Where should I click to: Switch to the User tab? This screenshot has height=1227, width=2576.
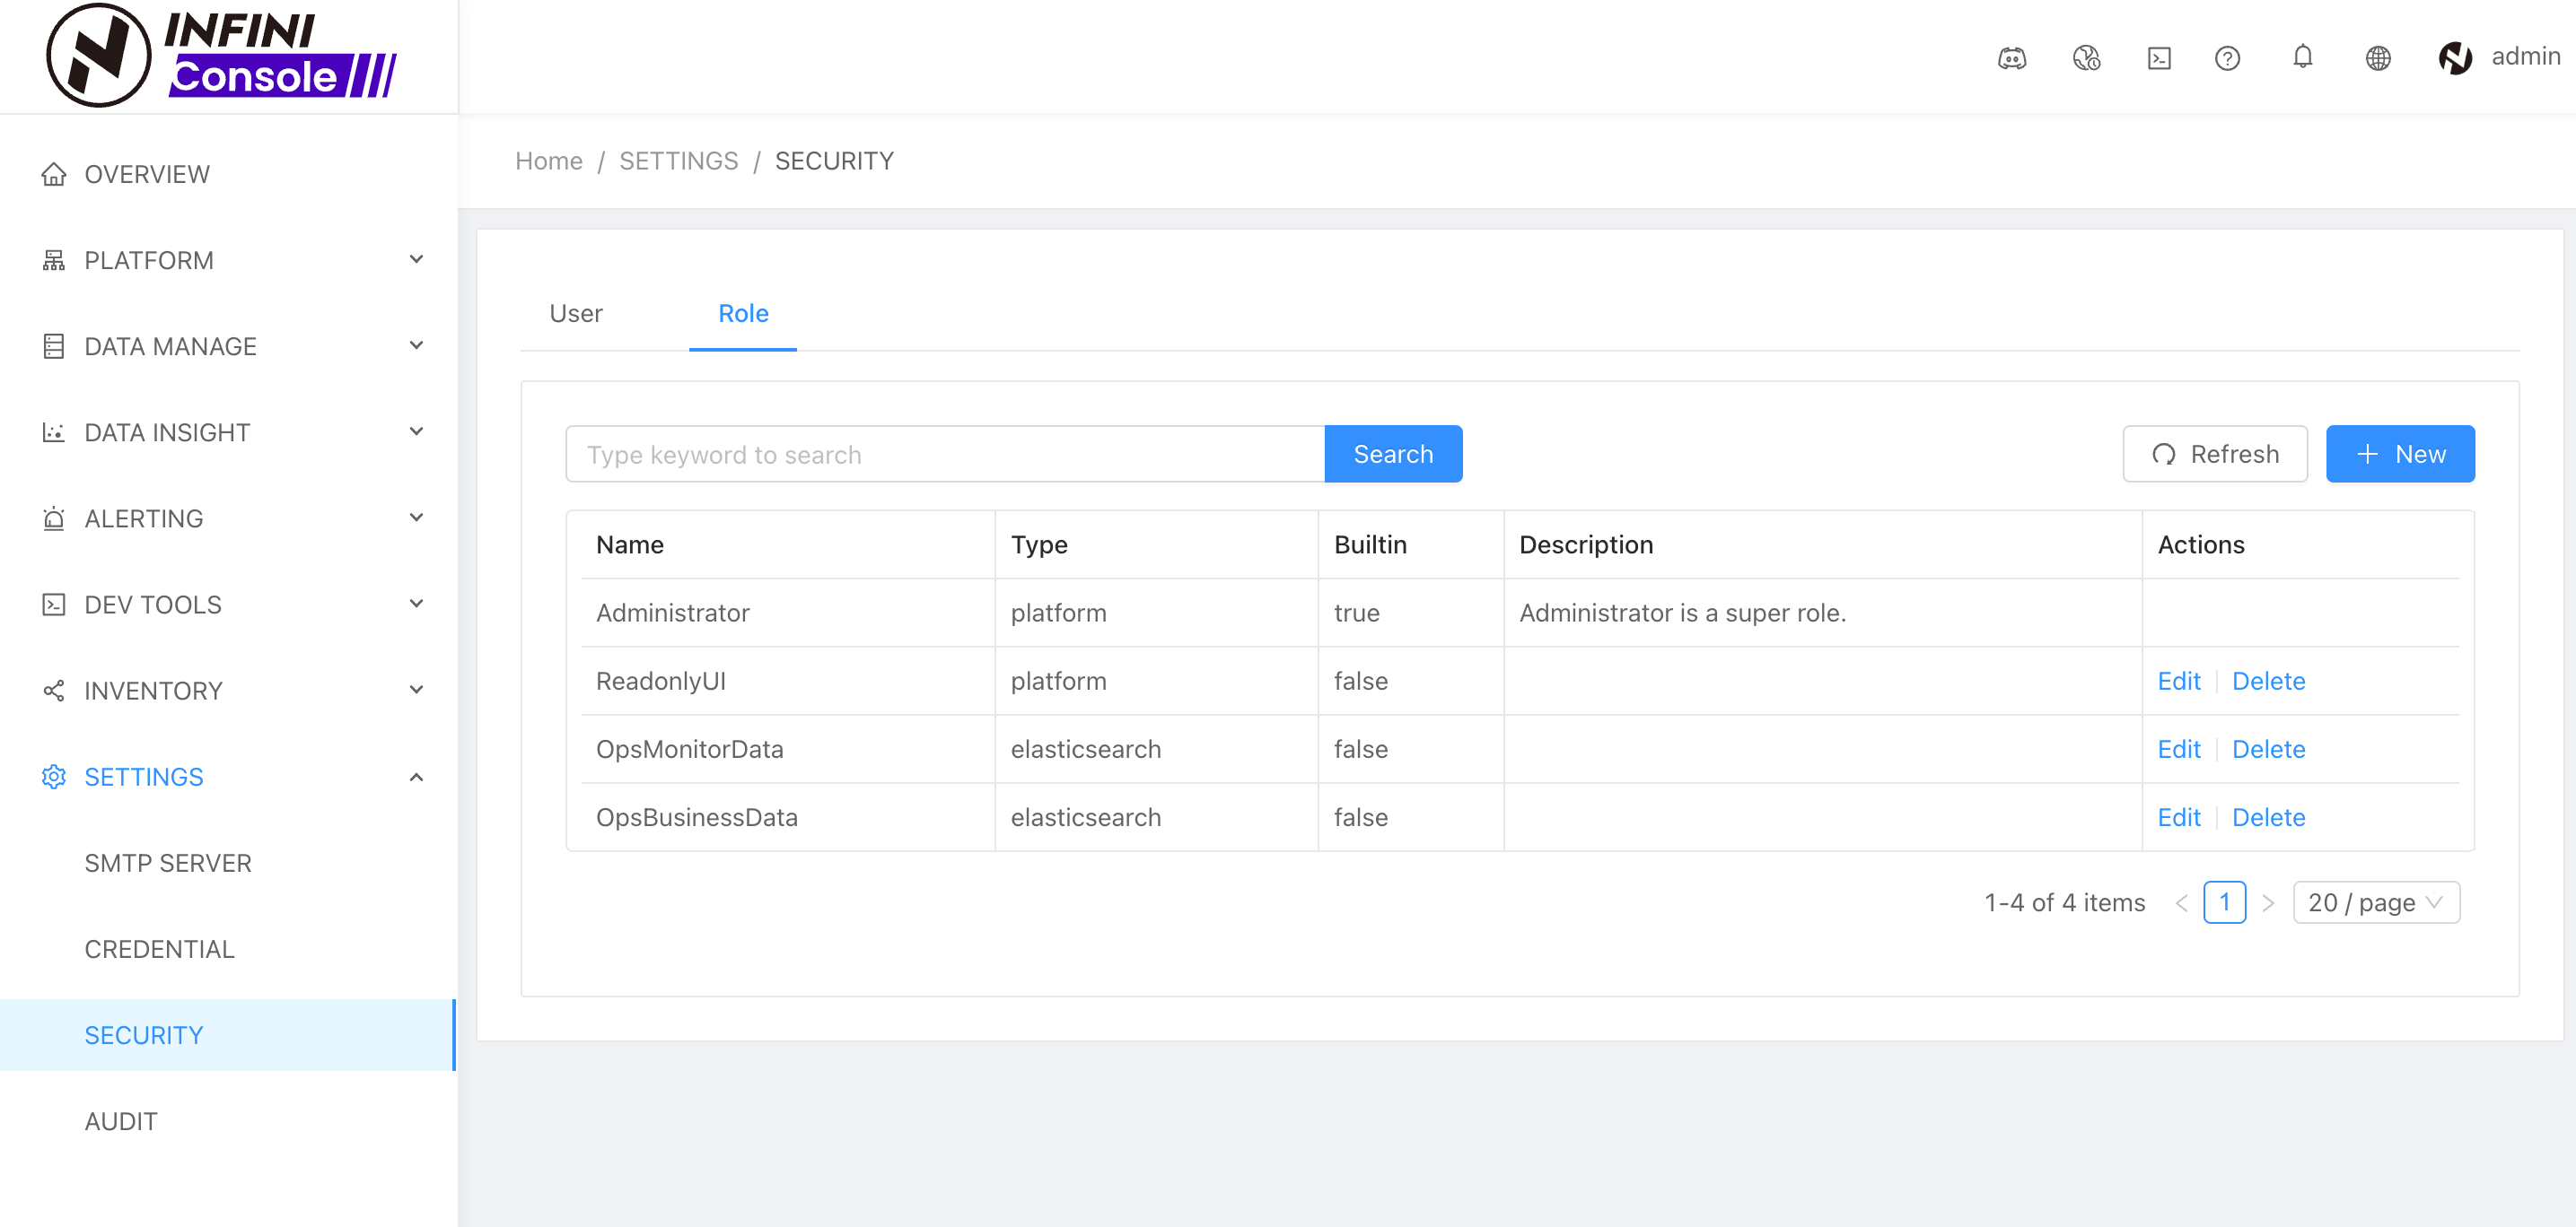point(575,313)
